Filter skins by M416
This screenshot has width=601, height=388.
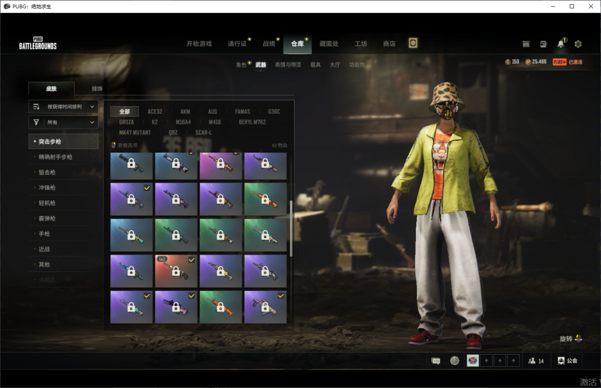point(215,122)
